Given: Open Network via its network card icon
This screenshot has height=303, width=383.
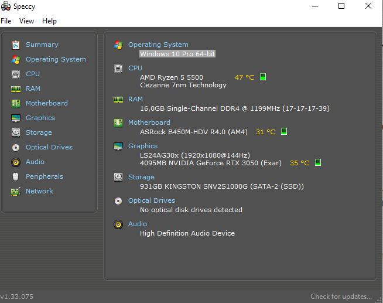Looking at the screenshot, I should coord(16,192).
